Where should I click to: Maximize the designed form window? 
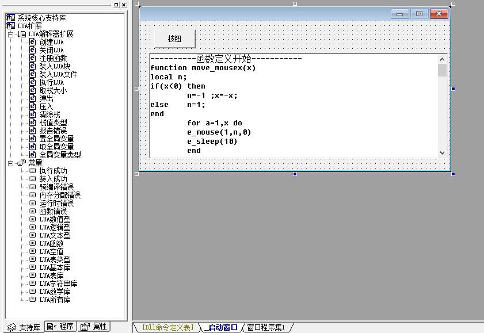(x=419, y=14)
